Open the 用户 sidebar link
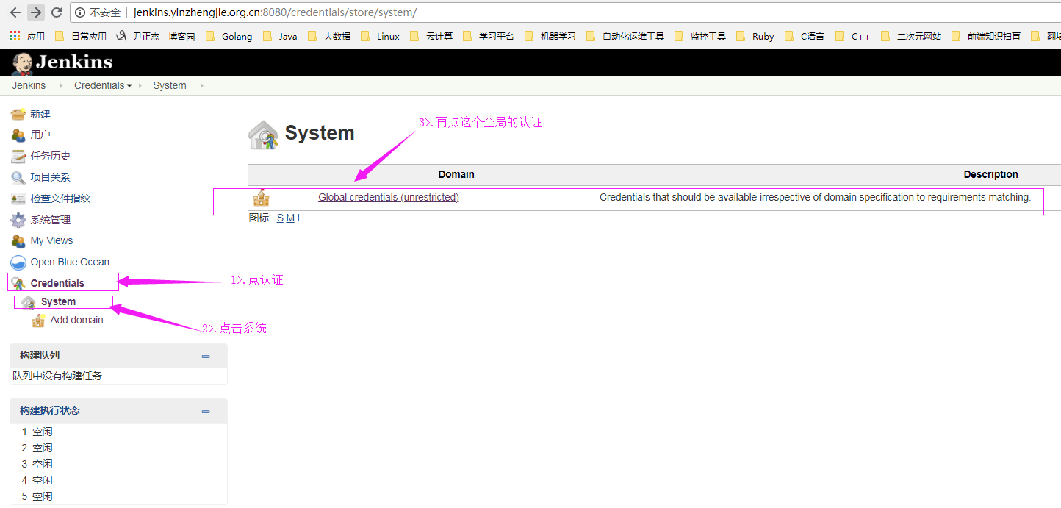This screenshot has height=508, width=1061. point(40,135)
